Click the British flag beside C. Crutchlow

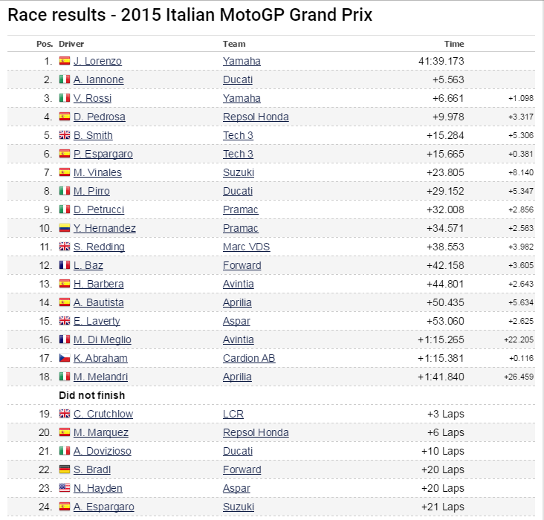65,414
